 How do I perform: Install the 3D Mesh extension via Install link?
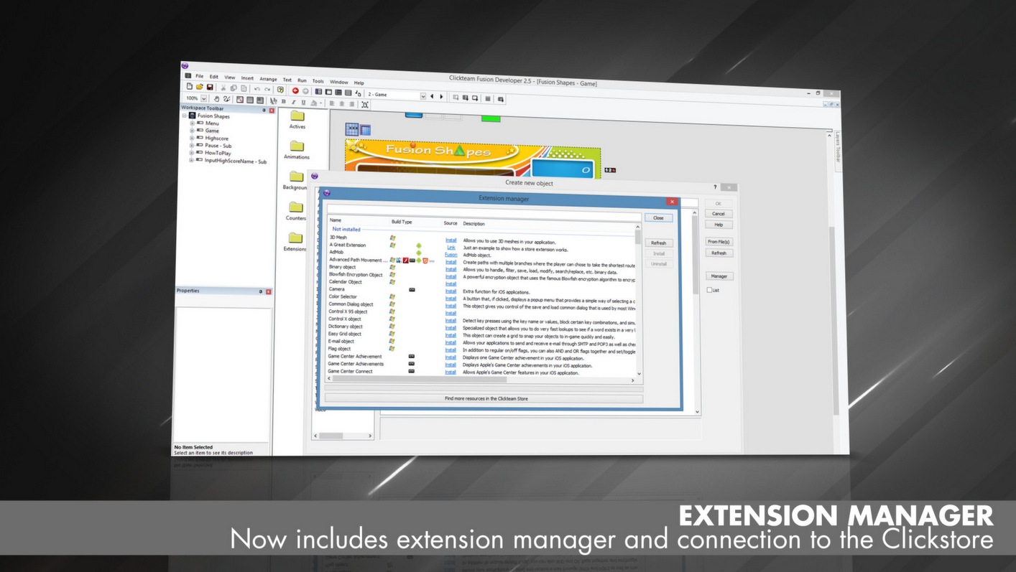[451, 240]
